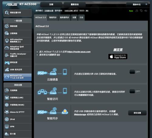Open Alexa & IFTTT sidebar icon
Screen dimensions: 152x138
point(7,112)
